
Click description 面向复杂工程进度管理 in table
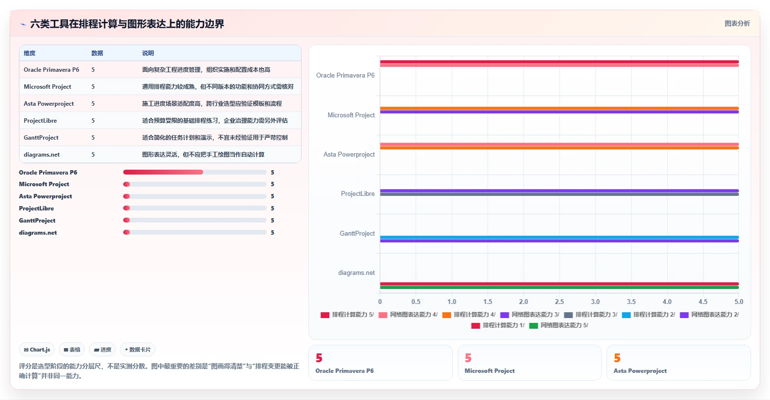click(206, 70)
